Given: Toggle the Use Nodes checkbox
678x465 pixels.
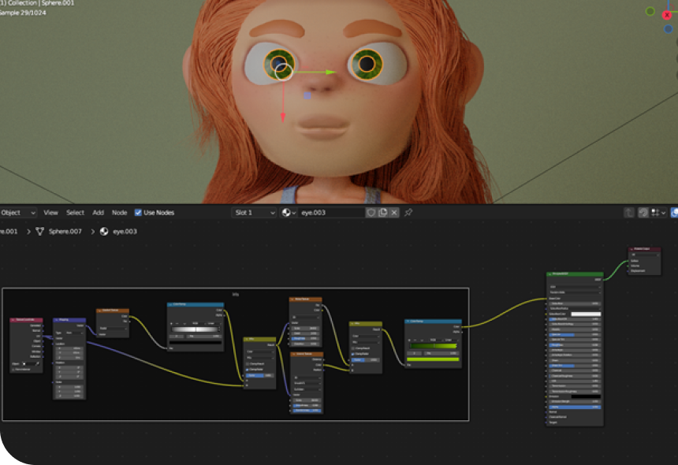Looking at the screenshot, I should click(139, 213).
